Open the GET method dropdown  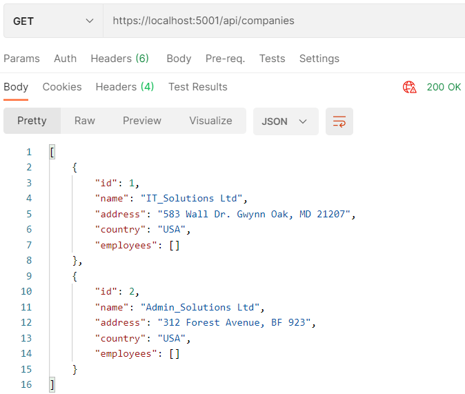(53, 21)
